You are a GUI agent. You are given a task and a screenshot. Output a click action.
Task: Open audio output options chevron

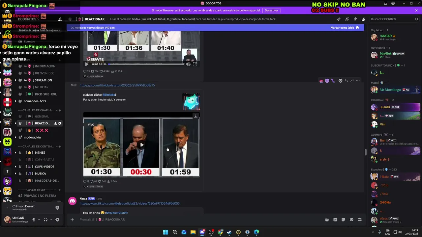coord(51,220)
